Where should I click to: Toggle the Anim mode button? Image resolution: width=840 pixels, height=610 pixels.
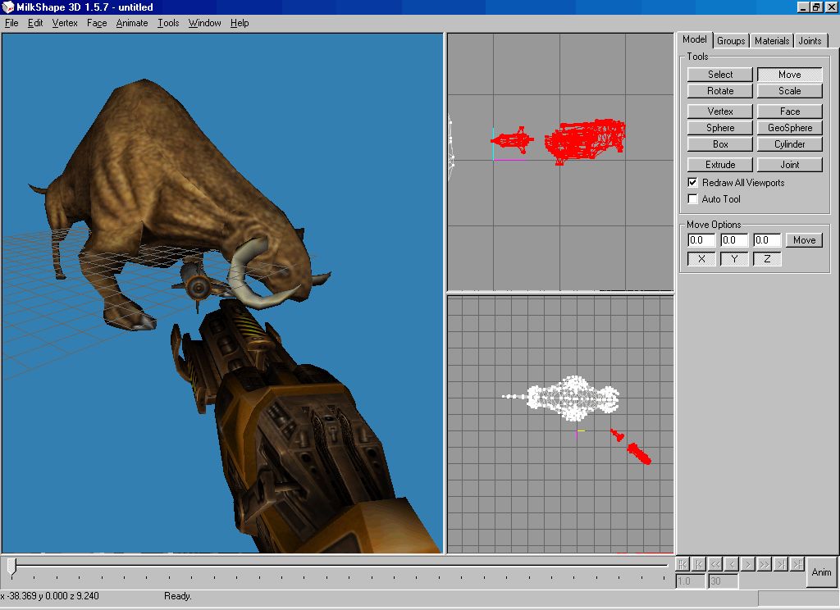(x=821, y=572)
